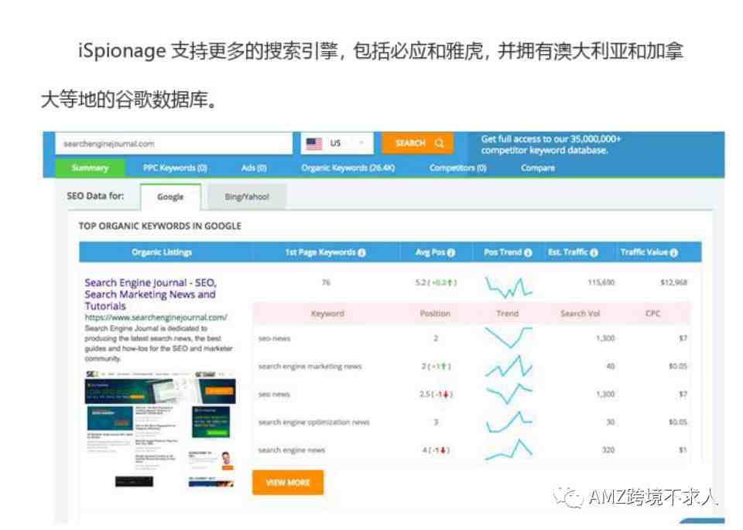Screen dimensions: 743x530
Task: Open the Search Engine Journal title link
Action: [x=150, y=294]
